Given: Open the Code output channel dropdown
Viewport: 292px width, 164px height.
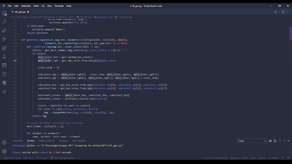Looking at the screenshot, I should [252, 141].
